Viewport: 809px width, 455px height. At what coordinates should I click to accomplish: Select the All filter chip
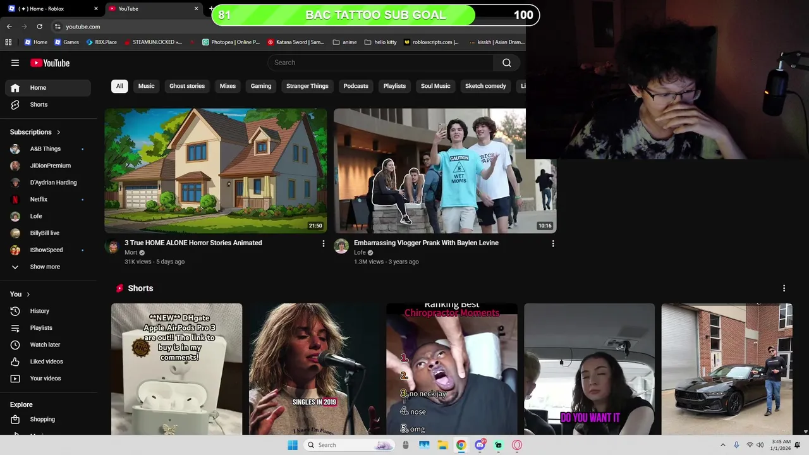[x=119, y=86]
